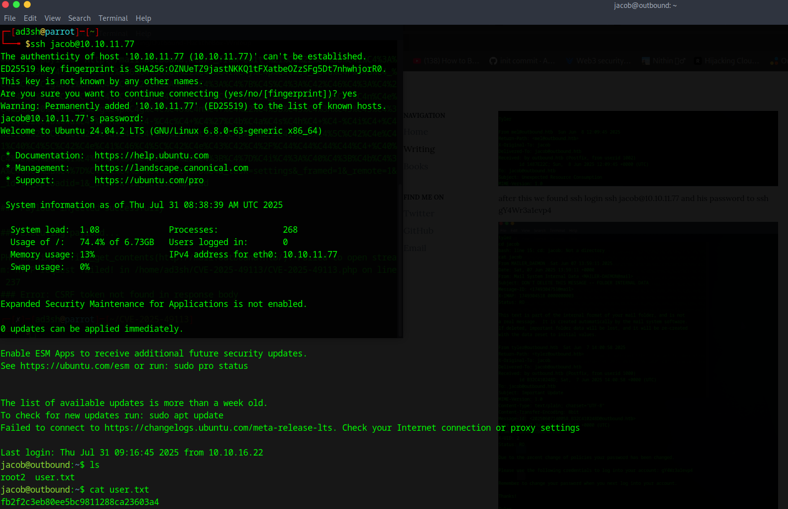Open the Help menu
The image size is (788, 509).
(143, 18)
